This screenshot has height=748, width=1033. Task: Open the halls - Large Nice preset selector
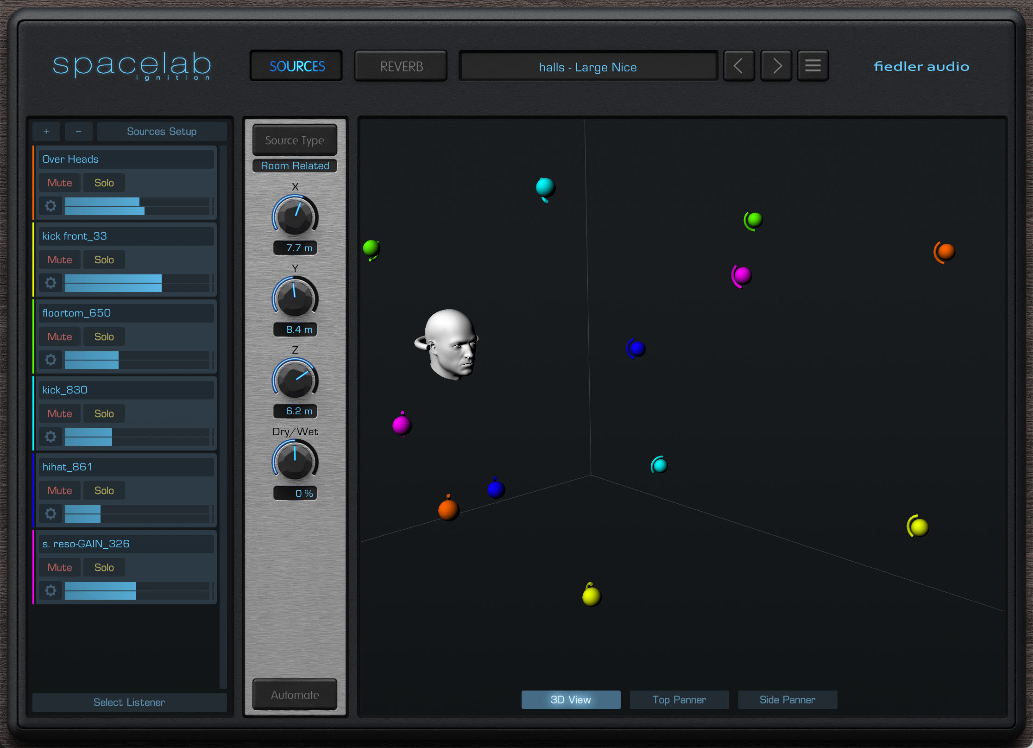[x=588, y=67]
